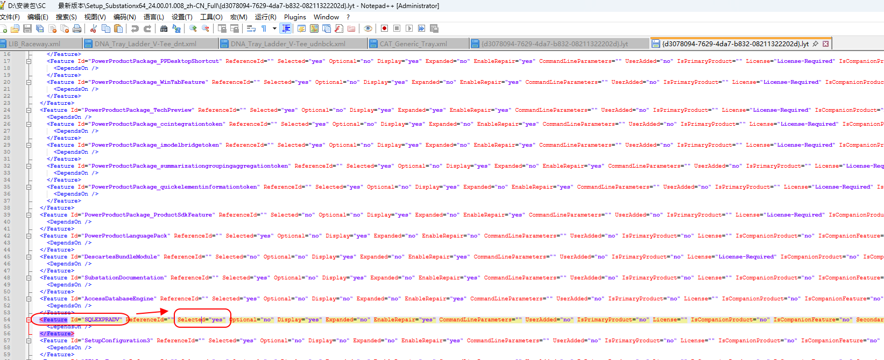Collapse the DescartesBundleModule fold at line 45
The width and height of the screenshot is (884, 360).
(x=29, y=257)
